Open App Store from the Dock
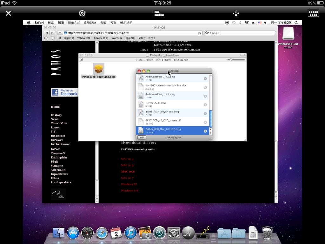This screenshot has width=325, height=244. [73, 233]
